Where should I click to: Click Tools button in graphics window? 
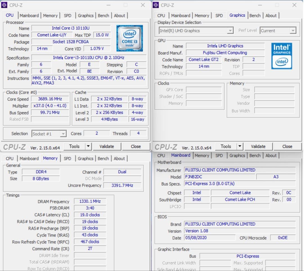[226, 146]
